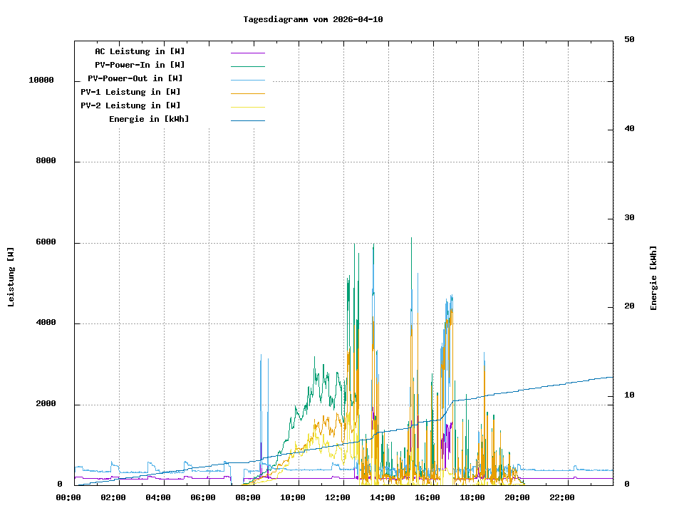Viewport: 684px width, 513px height.
Task: Click the purple AC Leistung legend line
Action: pos(247,52)
